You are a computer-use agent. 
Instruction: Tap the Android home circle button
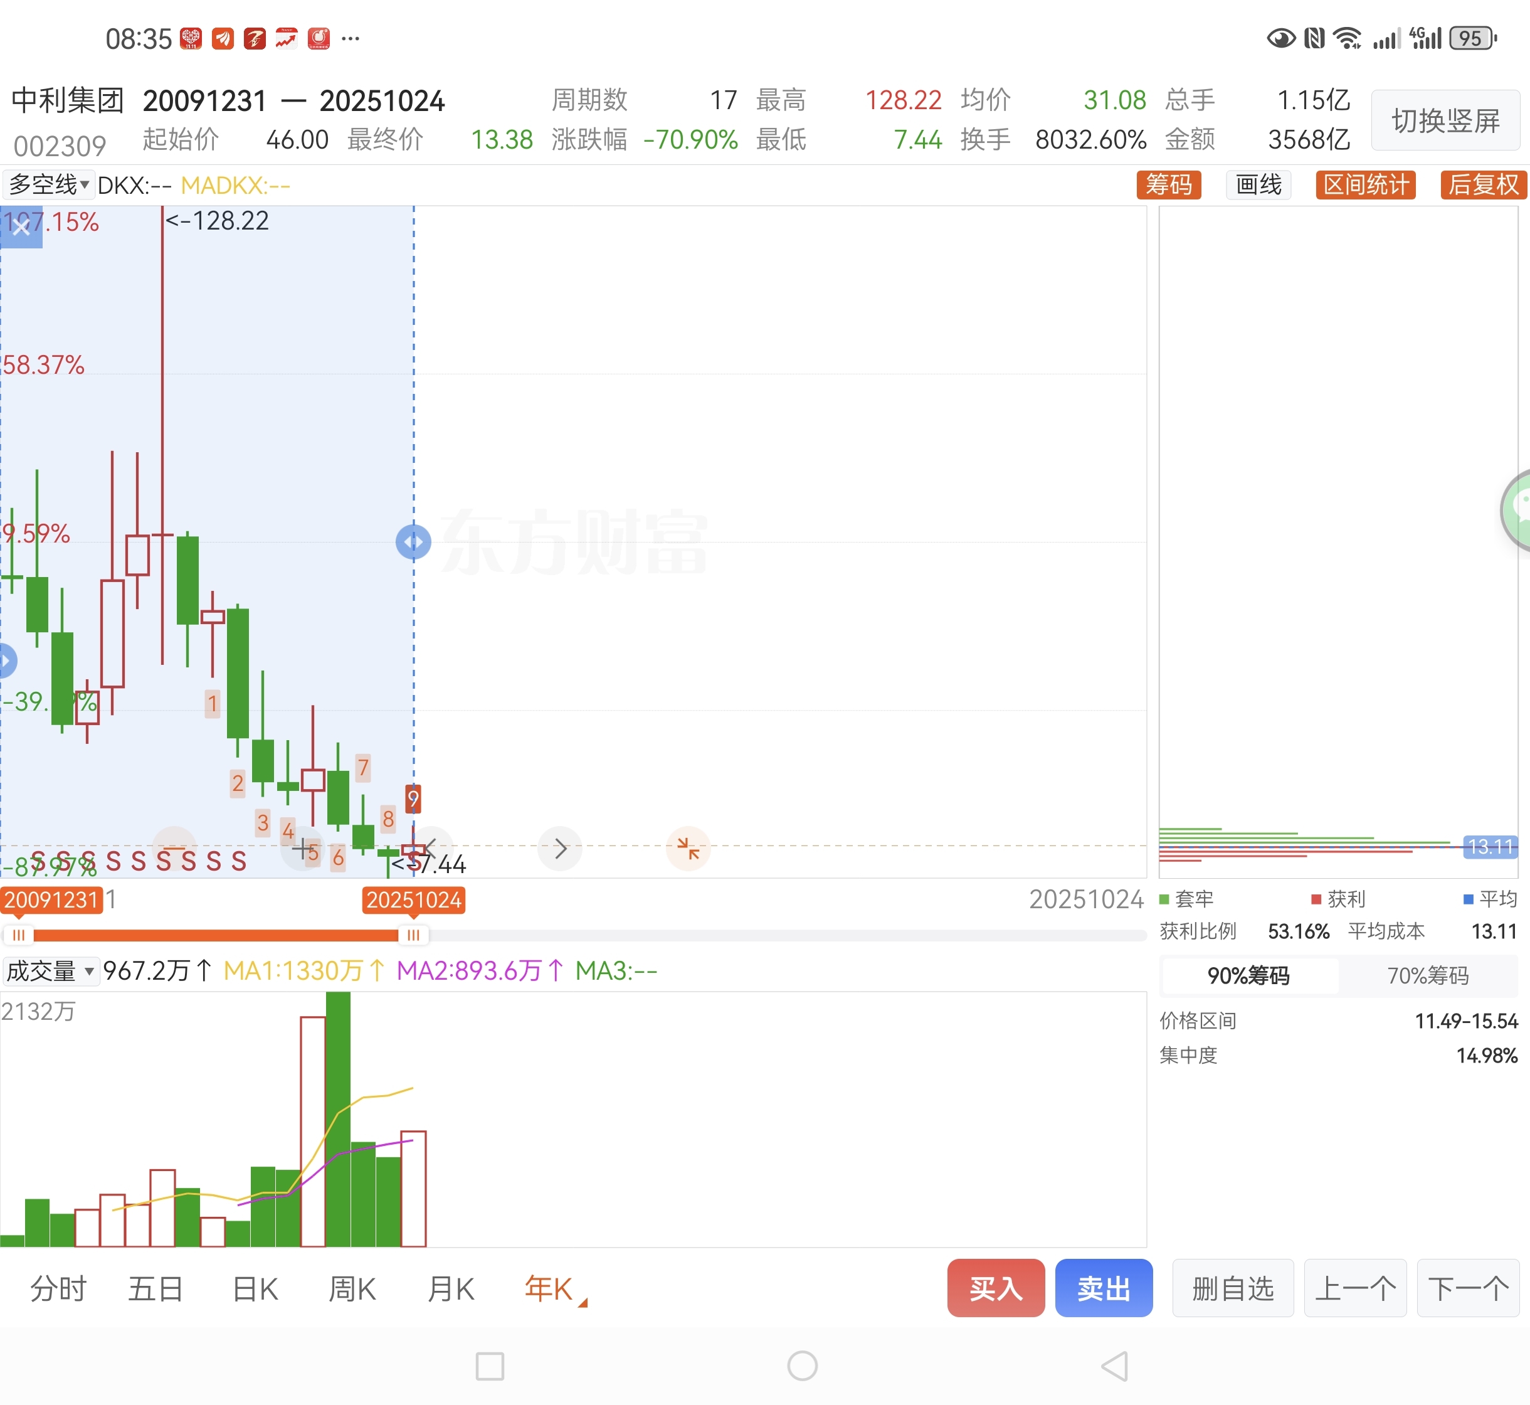(802, 1365)
